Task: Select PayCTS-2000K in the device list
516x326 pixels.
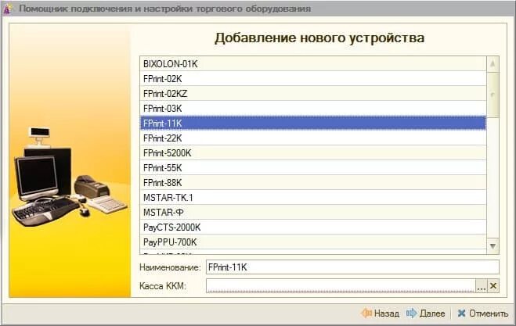Action: 313,227
